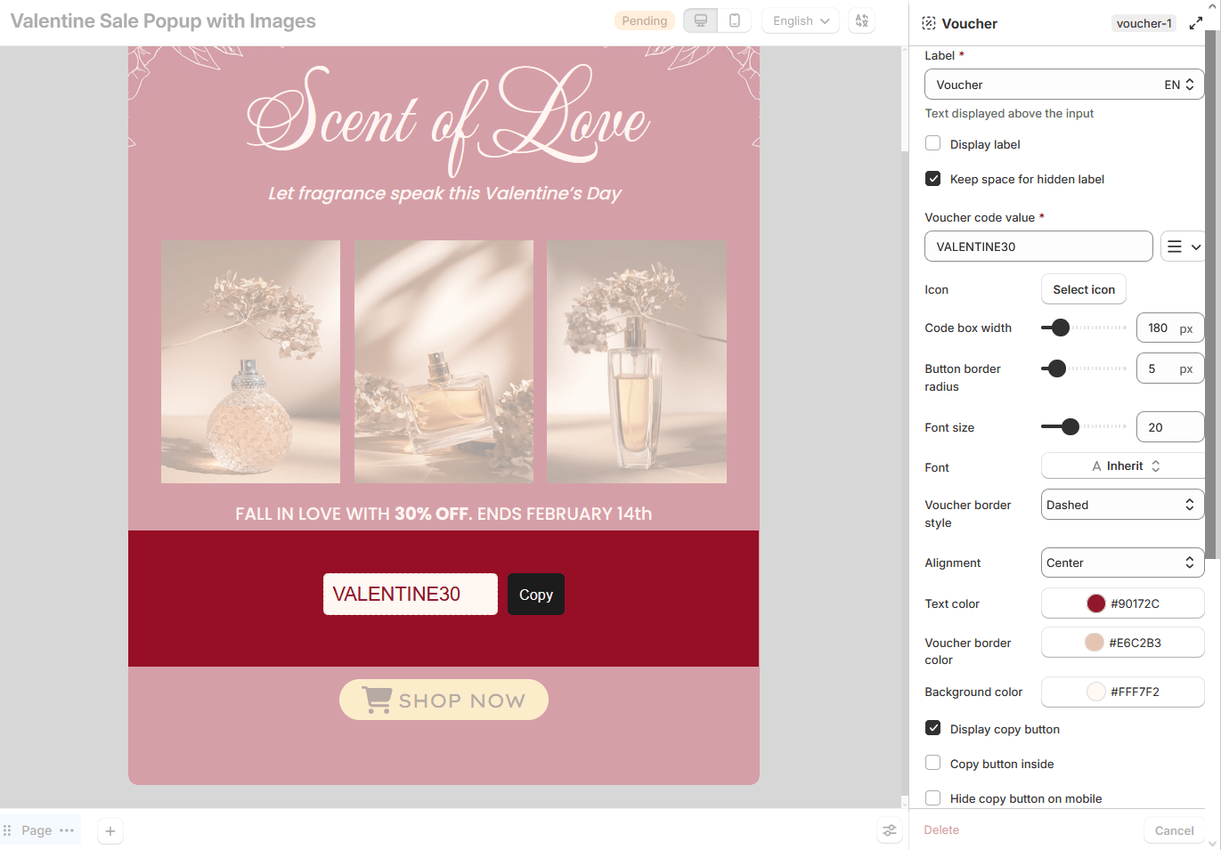The width and height of the screenshot is (1221, 850).
Task: Click the Button border radius value field
Action: click(1170, 368)
